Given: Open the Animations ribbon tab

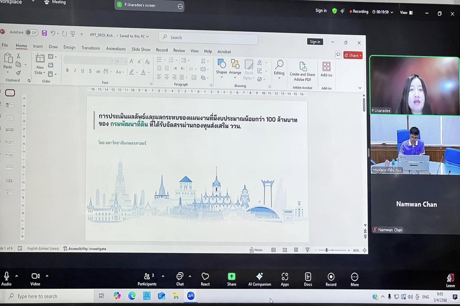Looking at the screenshot, I should 116,49.
